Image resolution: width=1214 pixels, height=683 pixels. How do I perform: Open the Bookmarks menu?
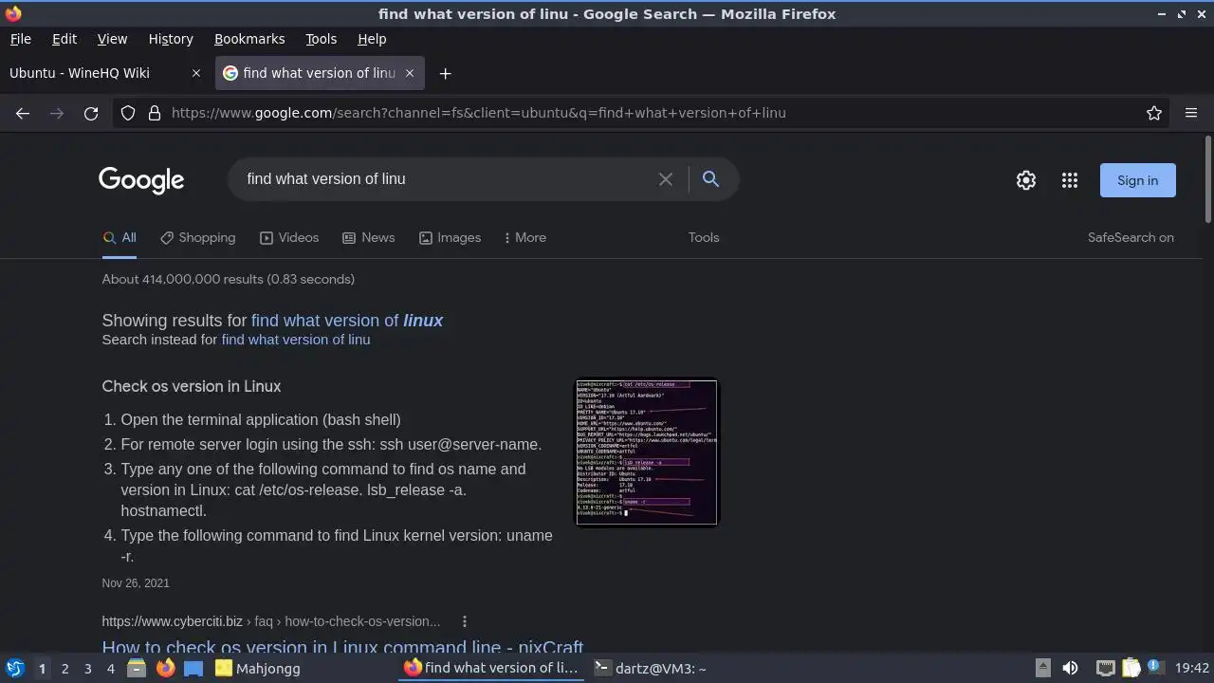pos(249,39)
